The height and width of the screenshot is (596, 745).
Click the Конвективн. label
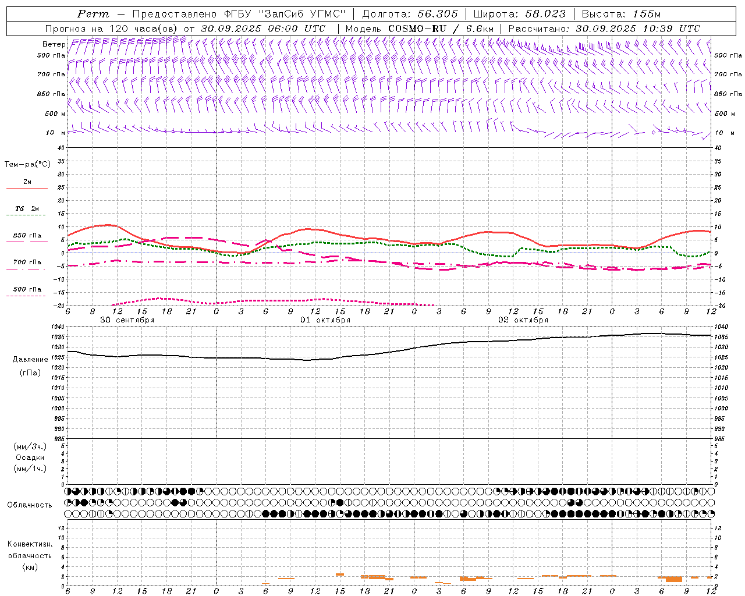click(30, 544)
